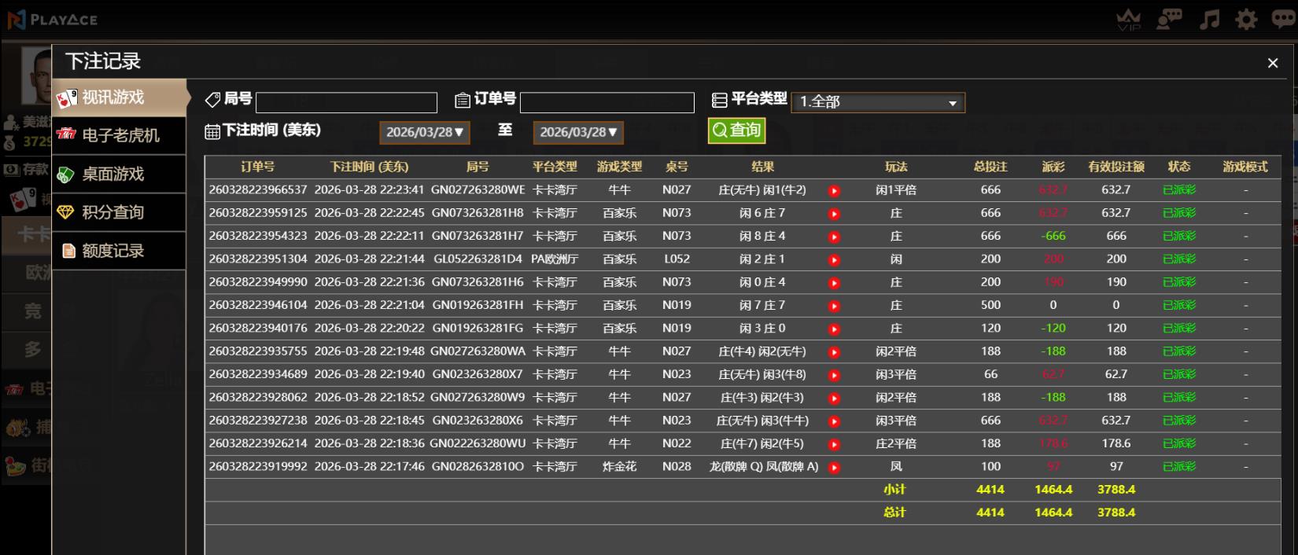Expand the end date picker after 至
The height and width of the screenshot is (555, 1298).
pos(578,132)
